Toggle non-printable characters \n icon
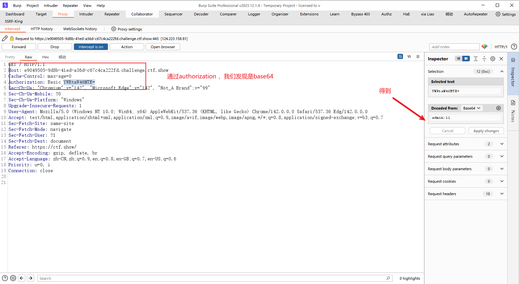This screenshot has height=284, width=519. (x=409, y=56)
